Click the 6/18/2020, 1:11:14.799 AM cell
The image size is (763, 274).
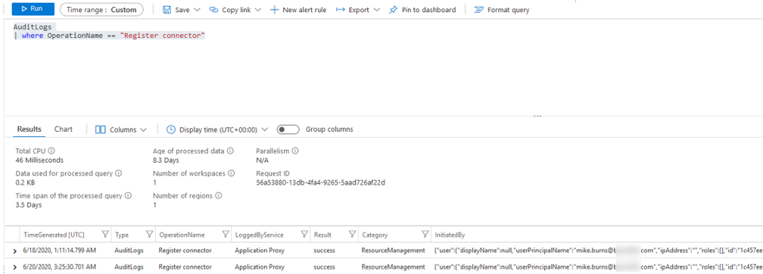[59, 251]
